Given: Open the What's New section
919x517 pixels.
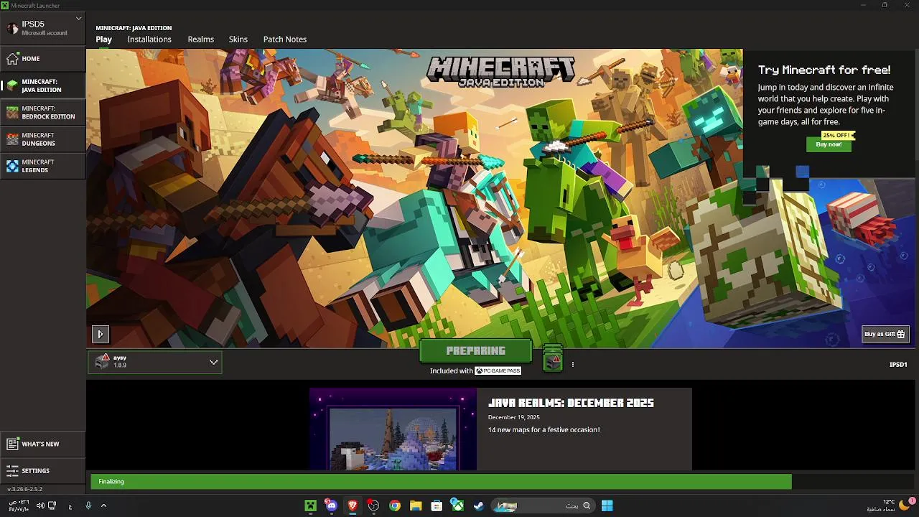Looking at the screenshot, I should [x=43, y=444].
